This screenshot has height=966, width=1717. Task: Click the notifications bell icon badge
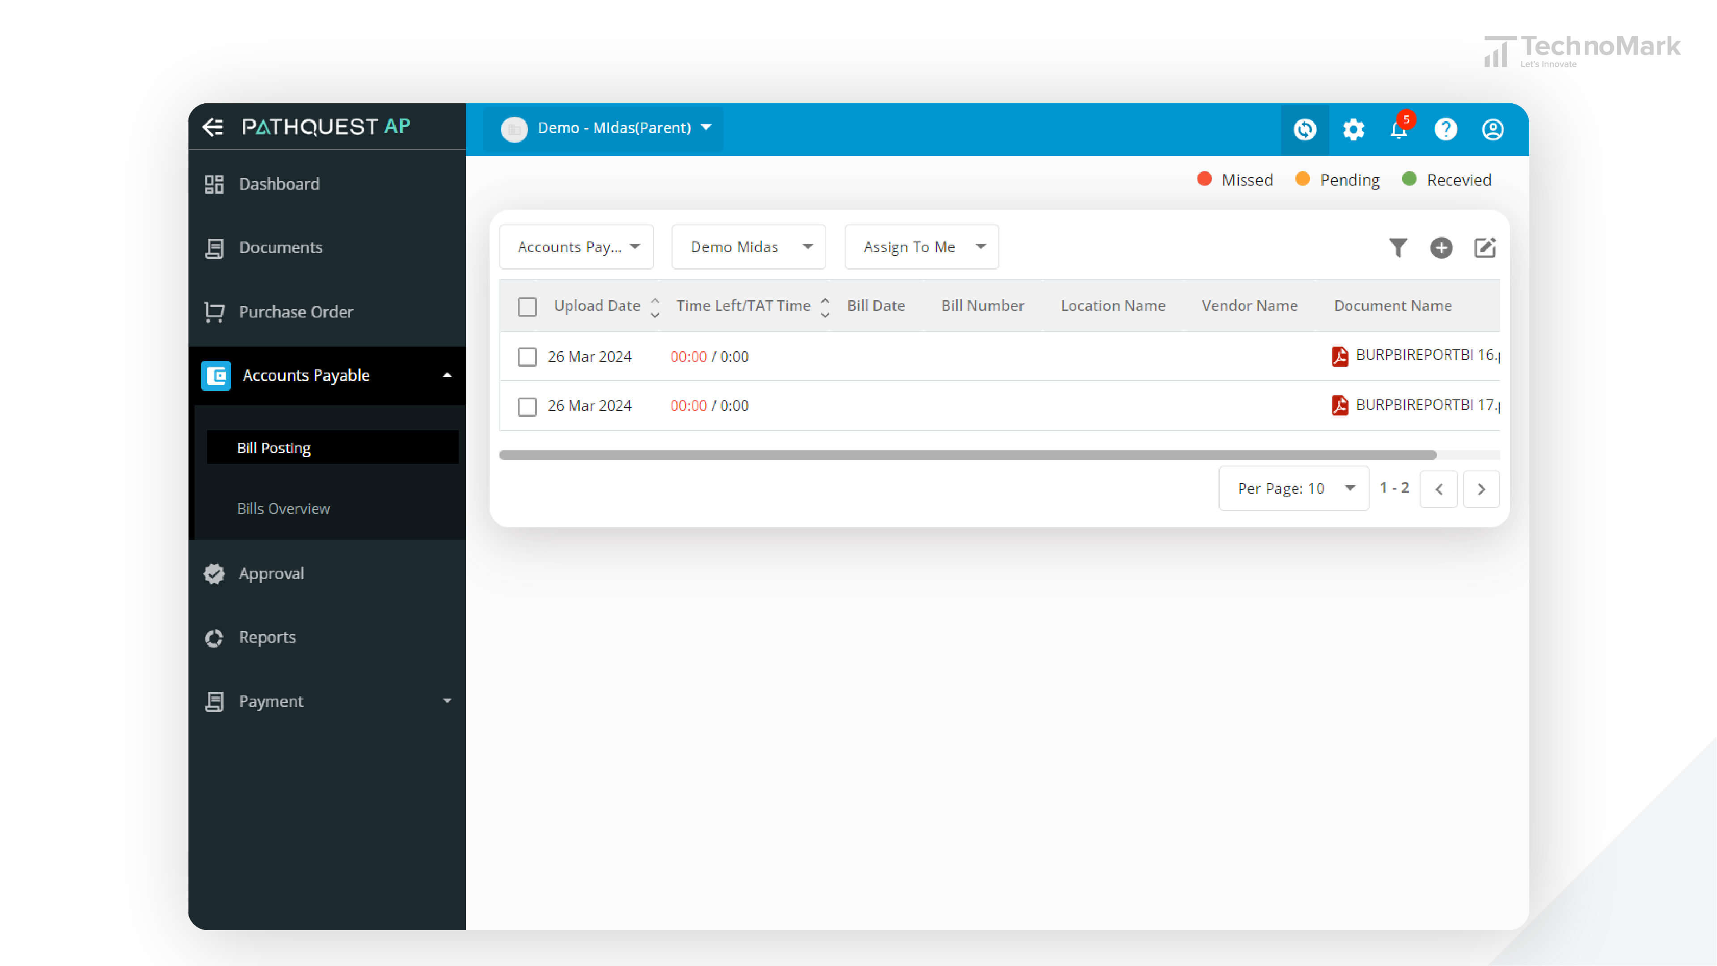pos(1406,118)
